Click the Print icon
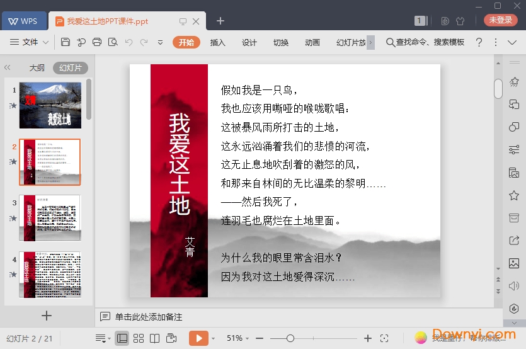 click(x=97, y=42)
